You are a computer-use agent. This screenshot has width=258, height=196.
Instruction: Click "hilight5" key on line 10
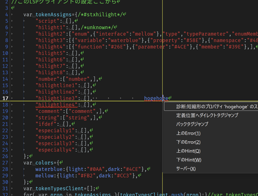click(51, 53)
